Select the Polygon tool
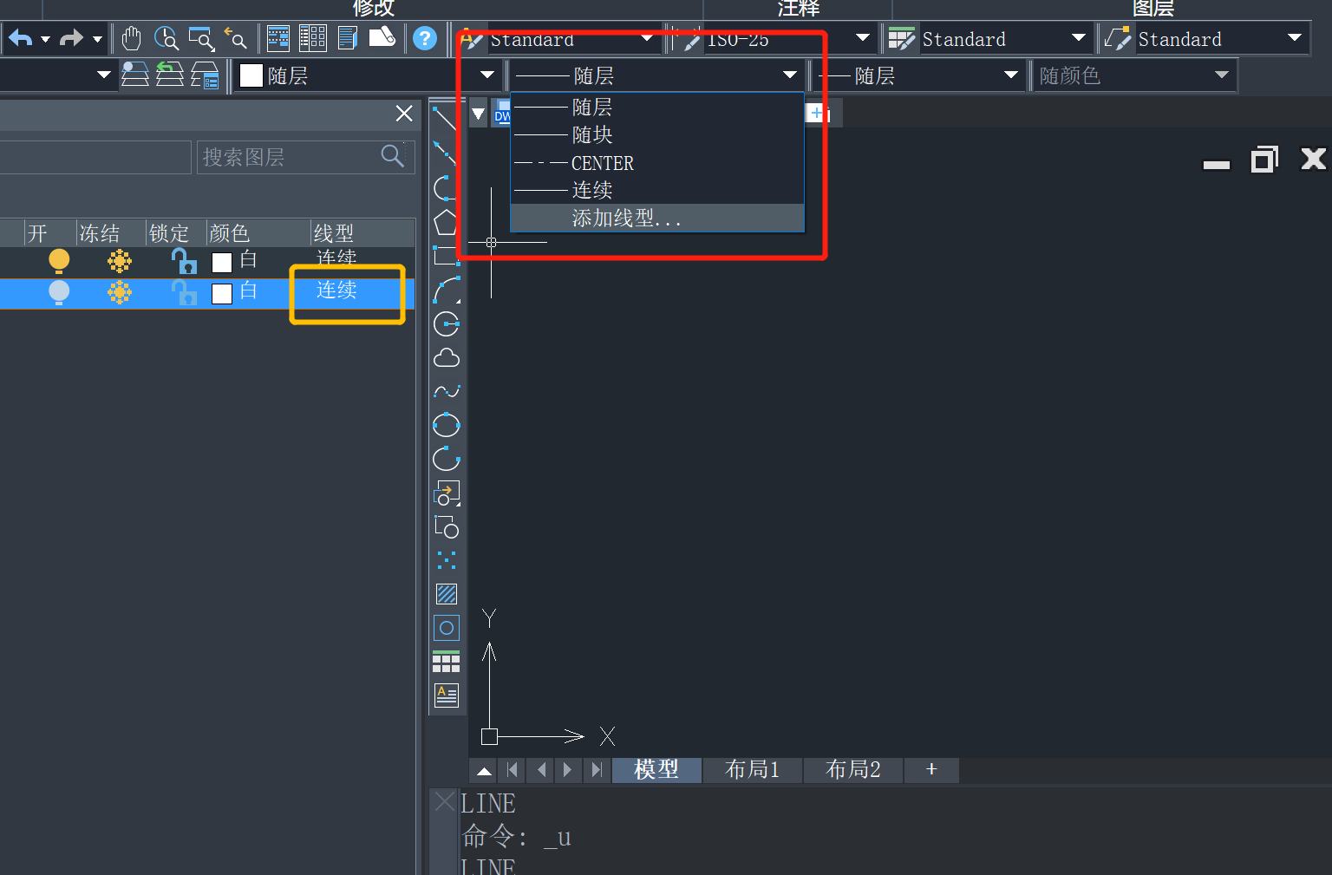 pos(446,222)
